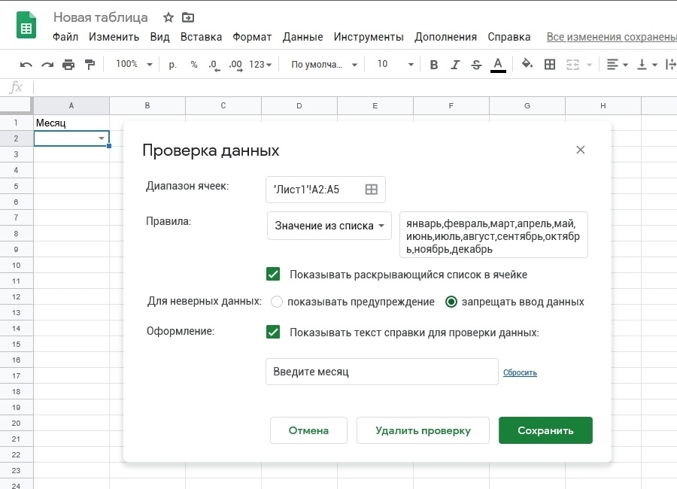Screen dimensions: 677x489
Task: Open the font family dropdown По умолча...
Action: [x=323, y=65]
